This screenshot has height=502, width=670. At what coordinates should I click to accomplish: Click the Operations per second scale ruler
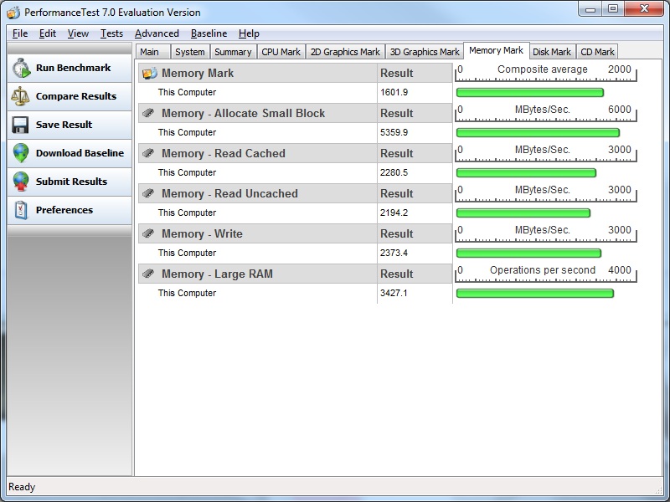coord(546,274)
